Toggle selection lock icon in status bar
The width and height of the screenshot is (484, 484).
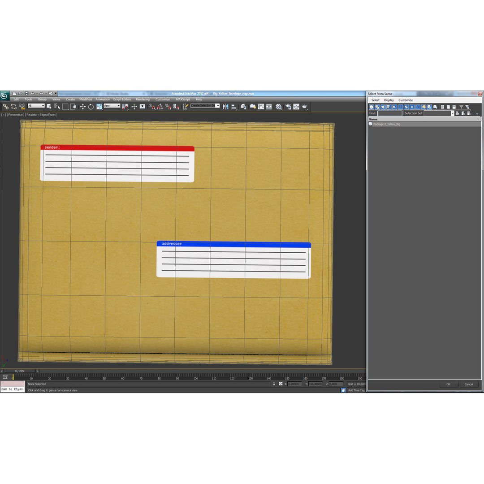pyautogui.click(x=274, y=384)
